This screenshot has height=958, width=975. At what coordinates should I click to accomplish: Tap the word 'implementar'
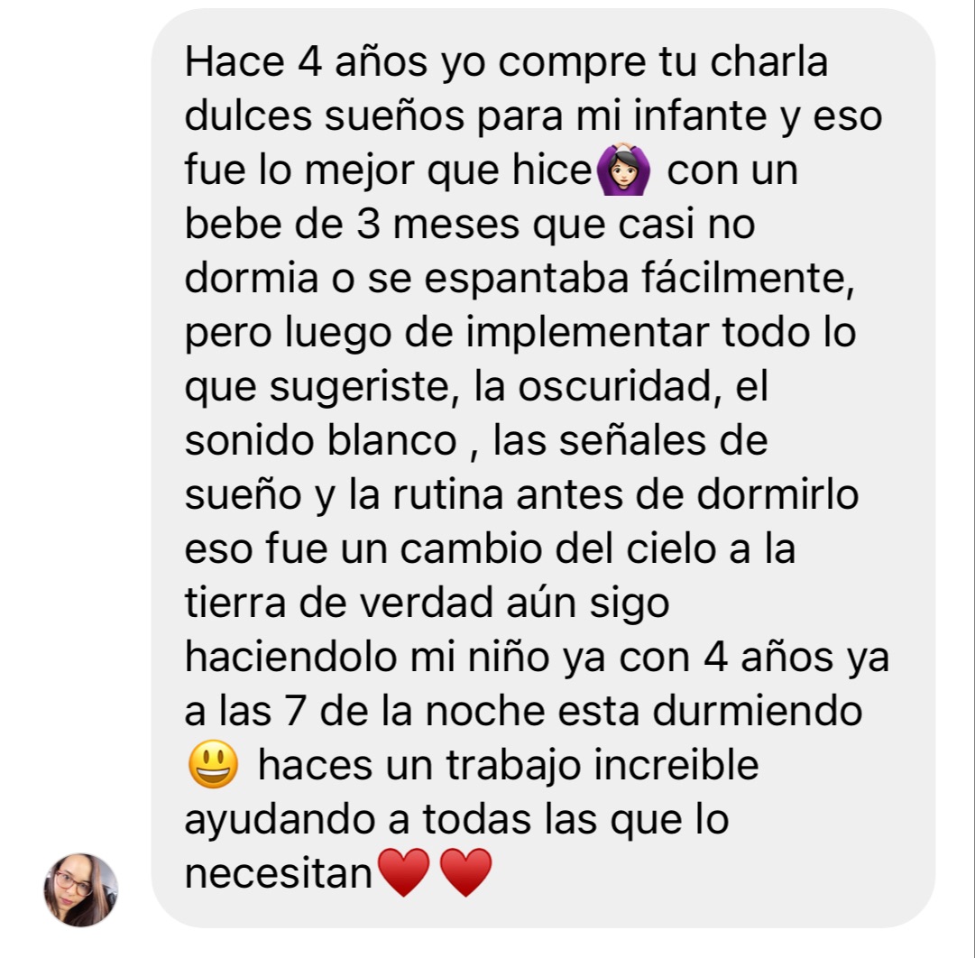click(x=587, y=332)
